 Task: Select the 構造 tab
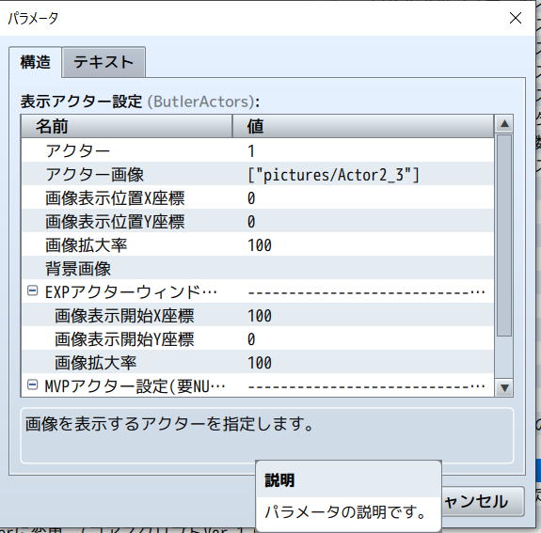[x=35, y=62]
